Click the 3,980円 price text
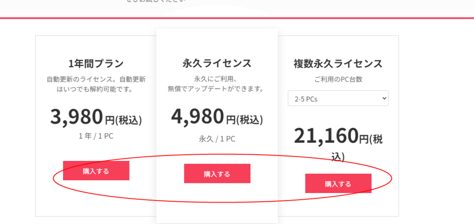Viewport: 474px width, 224px height. (x=76, y=117)
